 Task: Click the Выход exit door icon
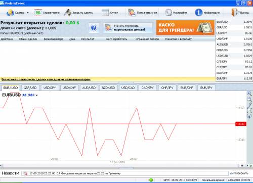234,13
